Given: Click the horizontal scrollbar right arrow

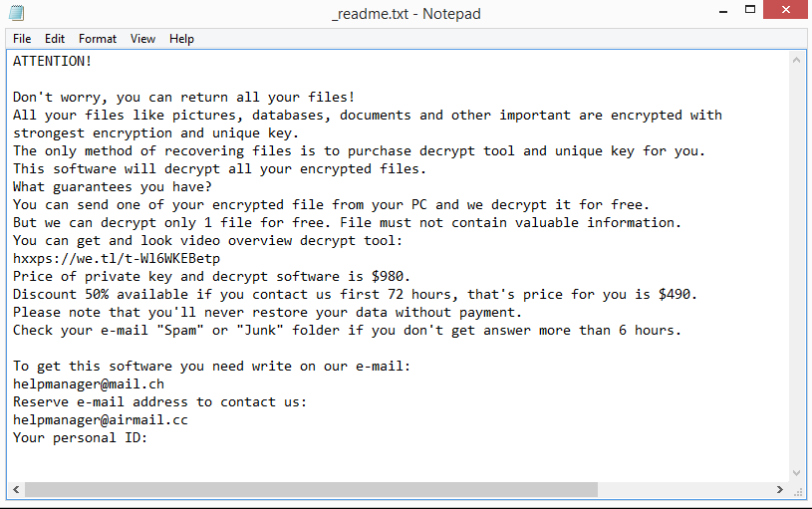Looking at the screenshot, I should click(780, 489).
